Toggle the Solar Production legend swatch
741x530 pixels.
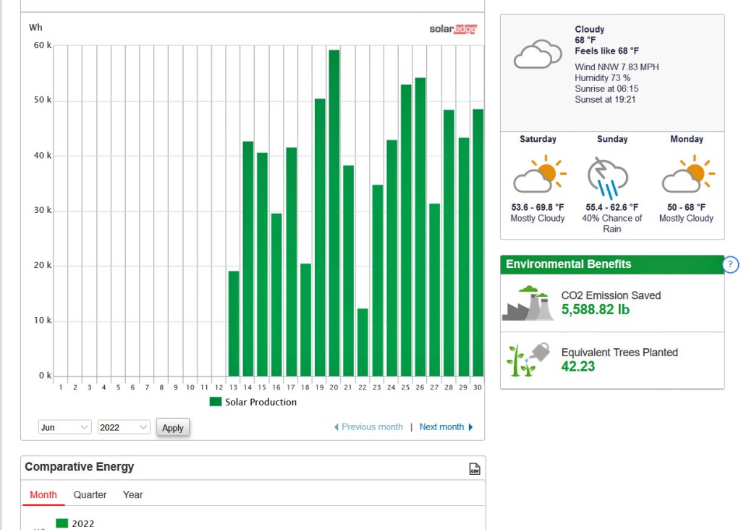tap(216, 402)
